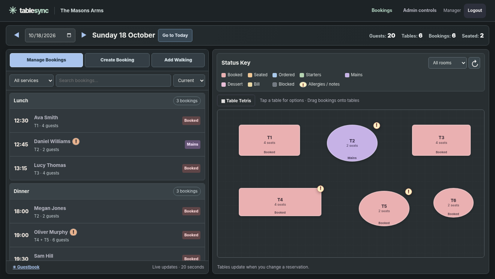
Task: Select table T3 on floor plan
Action: coord(441,140)
